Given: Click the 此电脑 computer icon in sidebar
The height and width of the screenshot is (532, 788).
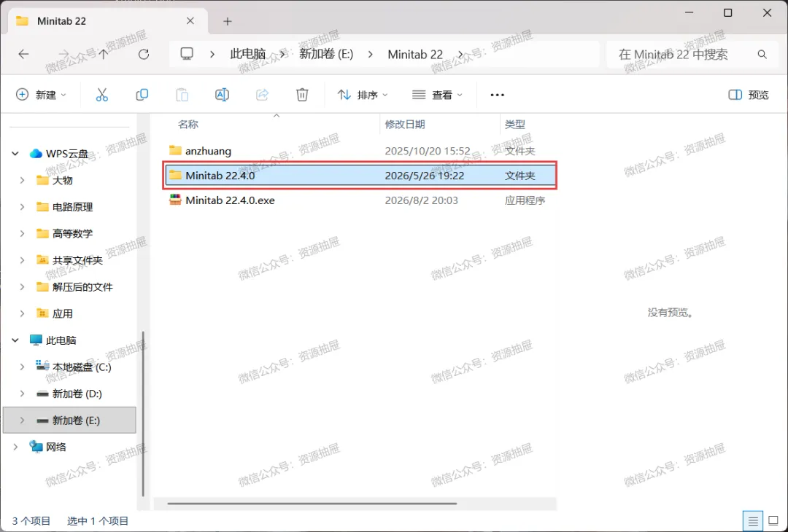Looking at the screenshot, I should (x=36, y=340).
